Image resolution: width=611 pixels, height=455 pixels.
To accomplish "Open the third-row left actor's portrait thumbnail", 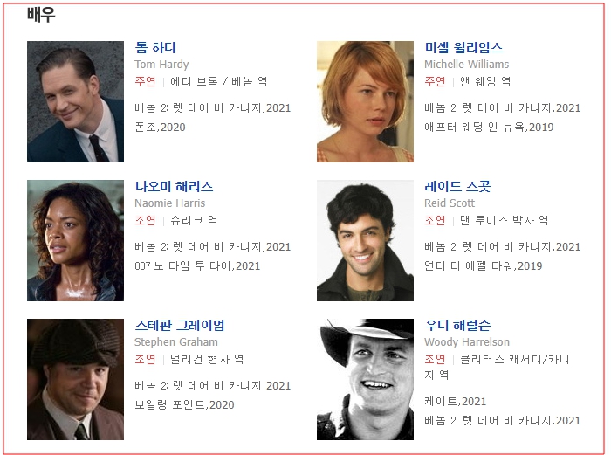I will (x=75, y=379).
